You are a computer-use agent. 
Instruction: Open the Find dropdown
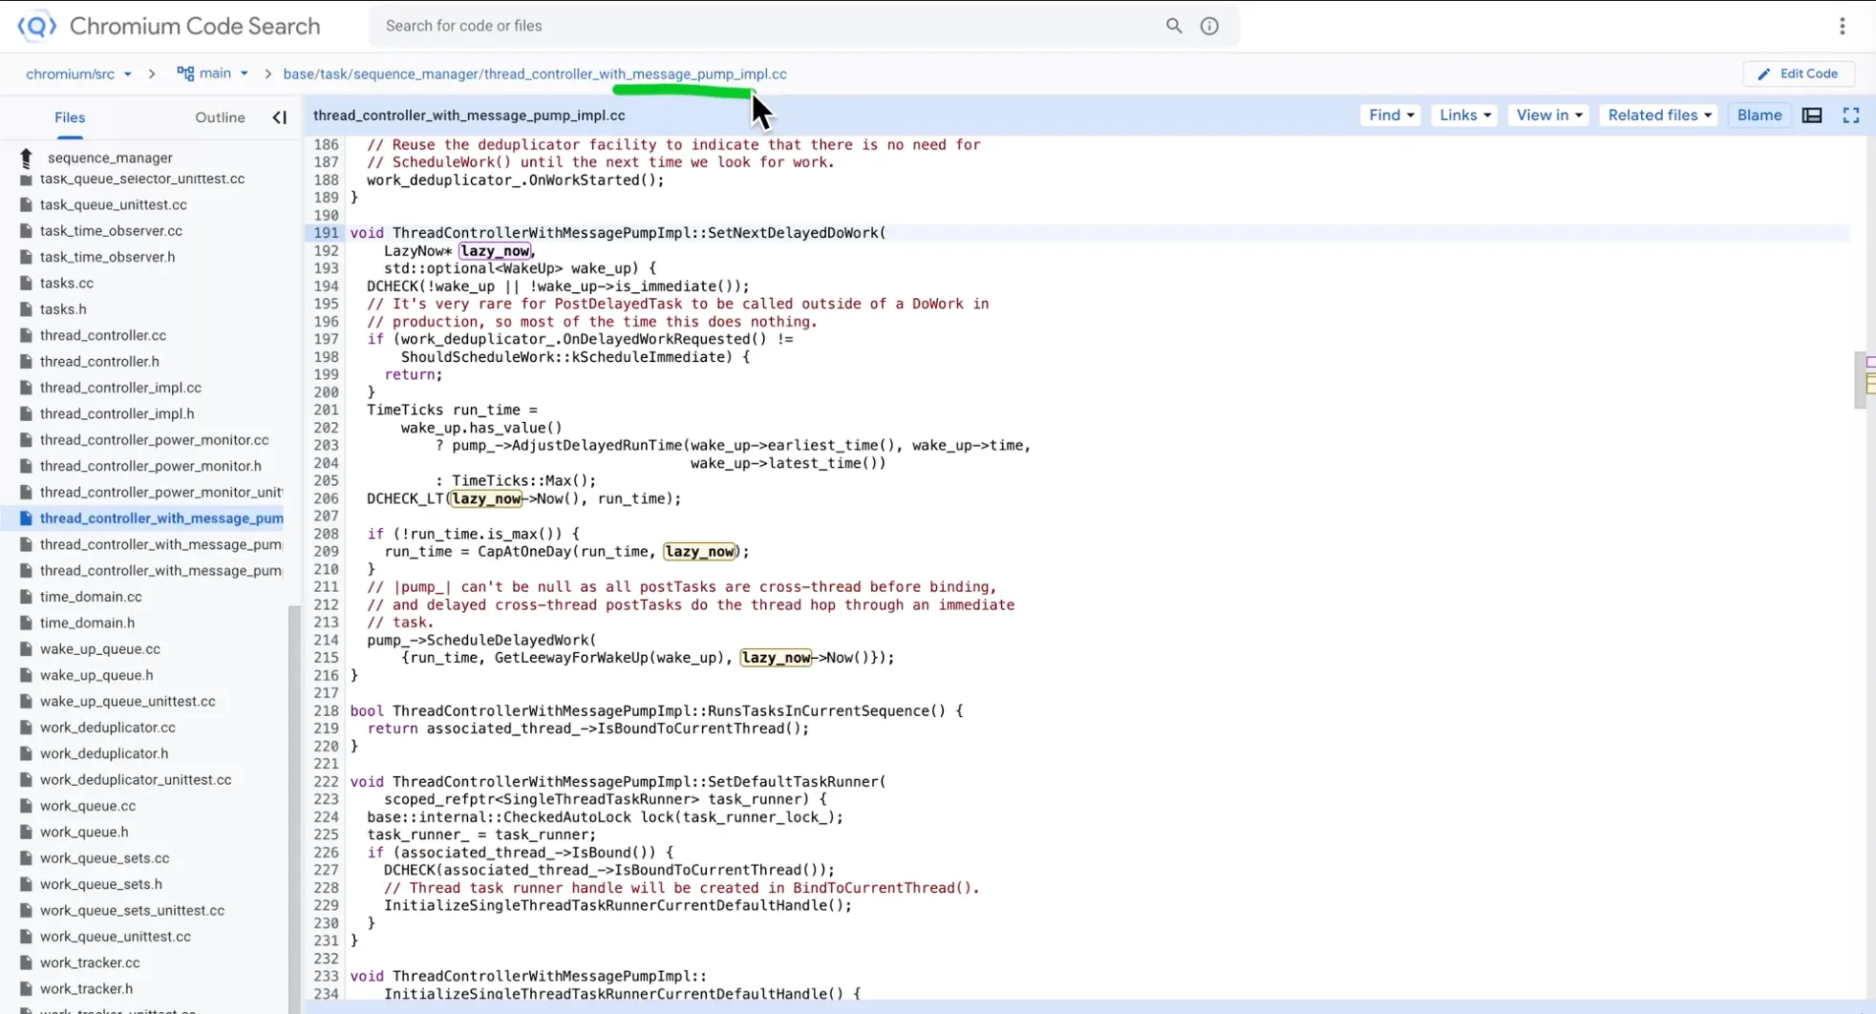[x=1391, y=116]
